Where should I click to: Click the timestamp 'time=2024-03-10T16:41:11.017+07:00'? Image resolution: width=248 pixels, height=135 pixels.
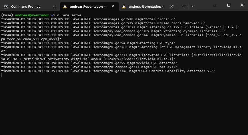click(x=35, y=19)
